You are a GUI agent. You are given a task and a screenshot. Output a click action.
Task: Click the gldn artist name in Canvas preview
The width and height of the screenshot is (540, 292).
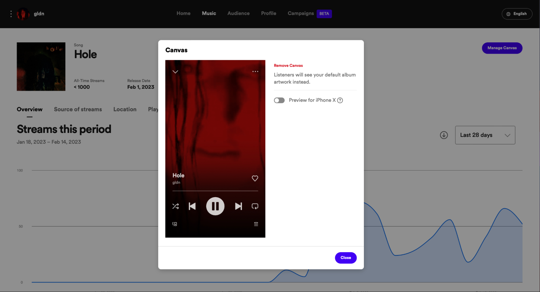tap(176, 183)
